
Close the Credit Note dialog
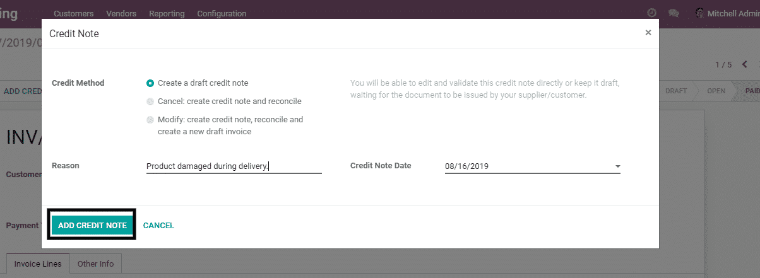point(648,33)
